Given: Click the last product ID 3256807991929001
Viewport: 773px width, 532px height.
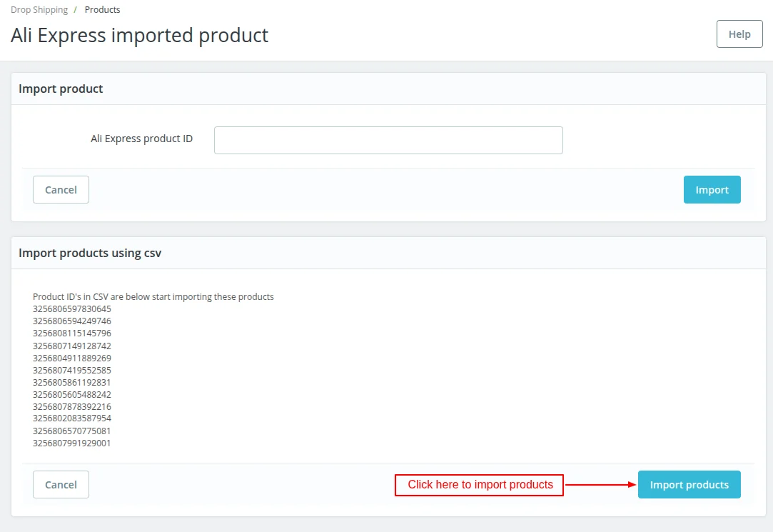Looking at the screenshot, I should [72, 443].
